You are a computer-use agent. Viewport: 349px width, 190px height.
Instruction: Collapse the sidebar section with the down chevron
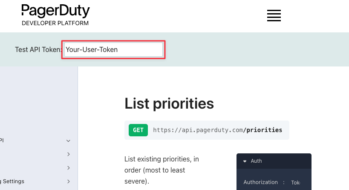click(68, 141)
